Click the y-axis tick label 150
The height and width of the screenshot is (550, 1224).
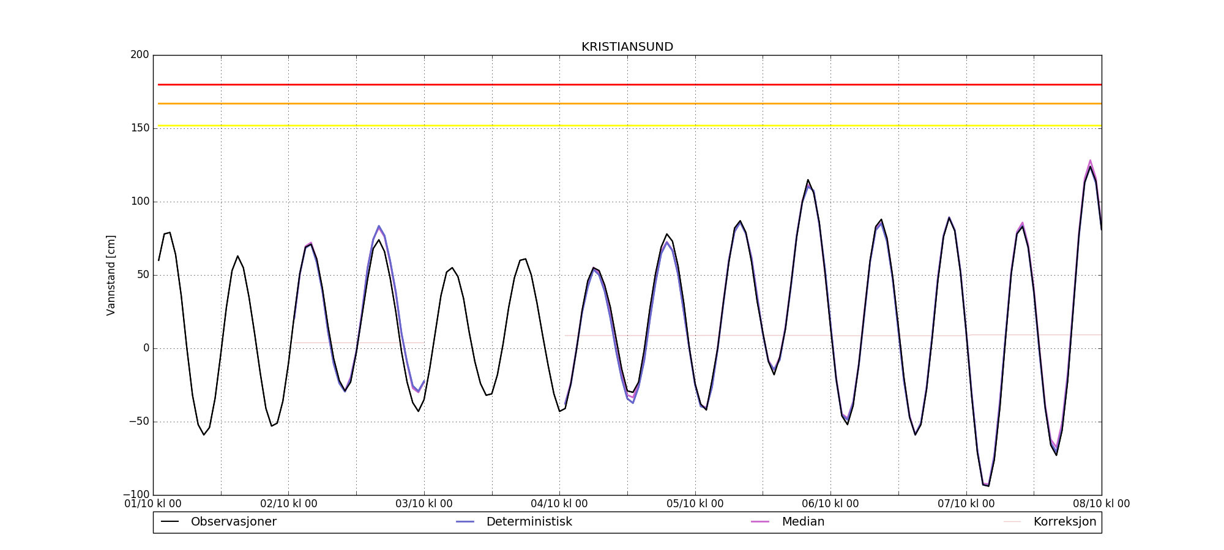tap(140, 128)
